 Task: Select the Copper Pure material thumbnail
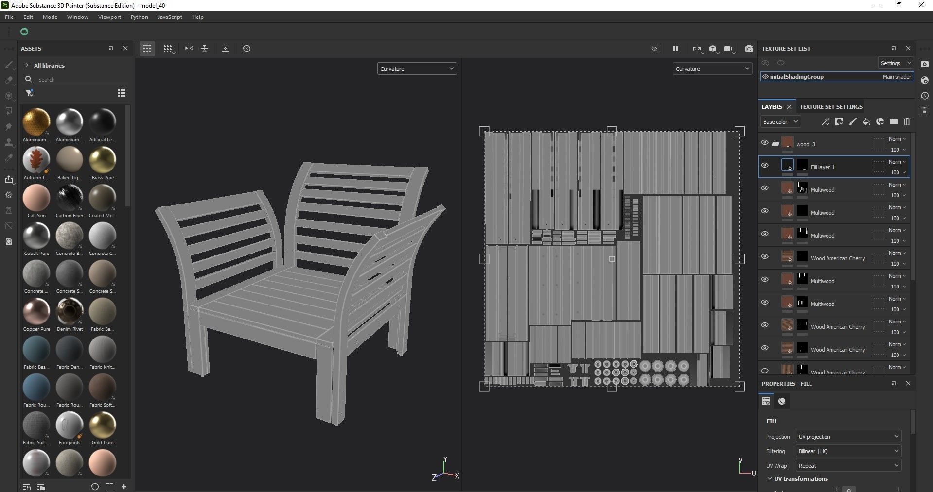pyautogui.click(x=36, y=312)
